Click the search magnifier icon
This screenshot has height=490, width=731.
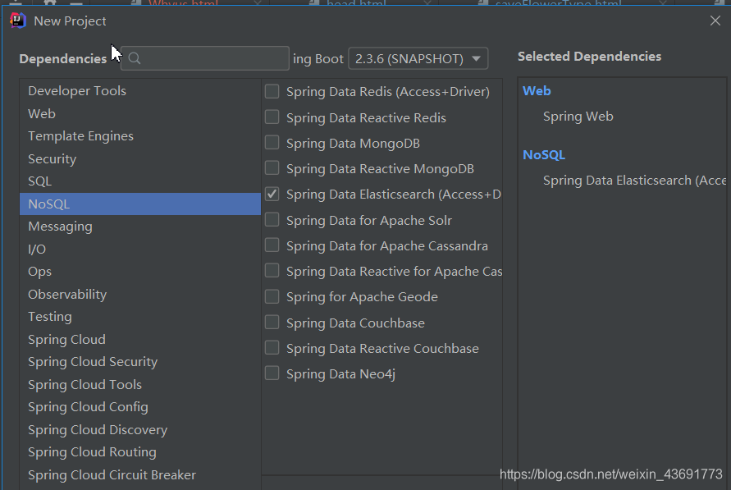click(135, 58)
